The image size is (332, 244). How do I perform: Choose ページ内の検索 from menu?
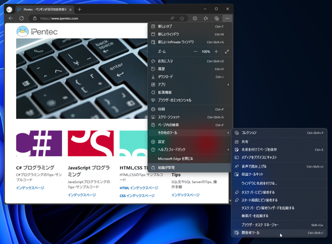pos(189,125)
